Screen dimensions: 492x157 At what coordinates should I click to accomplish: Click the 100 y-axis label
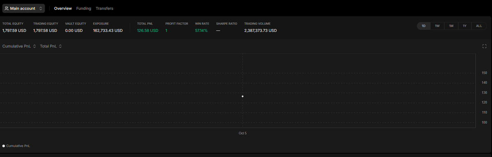tap(484, 122)
